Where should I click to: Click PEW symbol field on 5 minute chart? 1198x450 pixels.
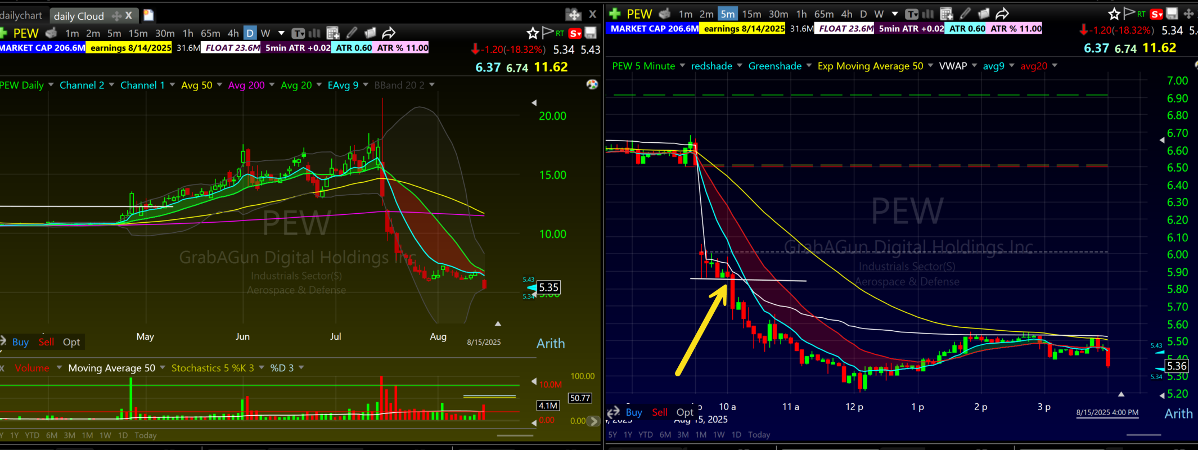[639, 14]
